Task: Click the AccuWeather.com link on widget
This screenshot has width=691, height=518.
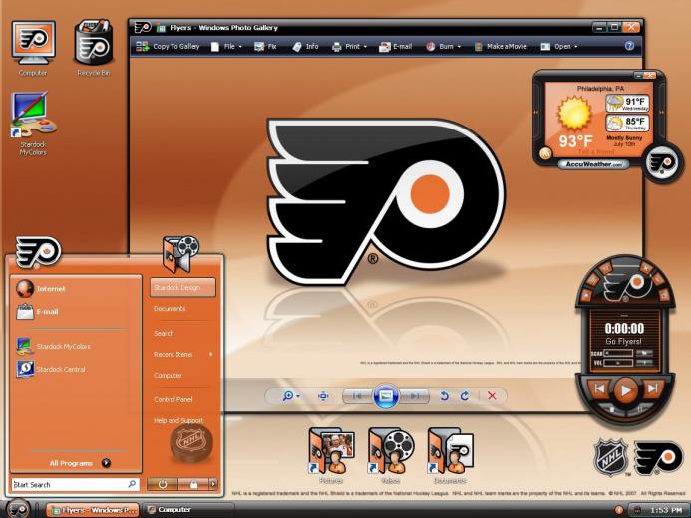Action: coord(593,164)
